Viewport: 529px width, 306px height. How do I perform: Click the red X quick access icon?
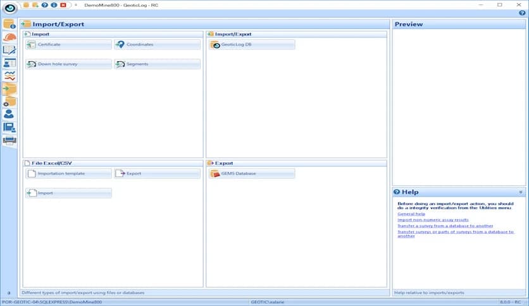63,5
